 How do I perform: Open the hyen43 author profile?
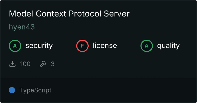tap(22, 27)
